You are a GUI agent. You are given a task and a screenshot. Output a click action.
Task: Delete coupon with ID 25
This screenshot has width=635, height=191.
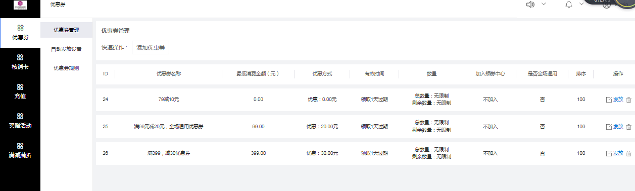point(629,127)
